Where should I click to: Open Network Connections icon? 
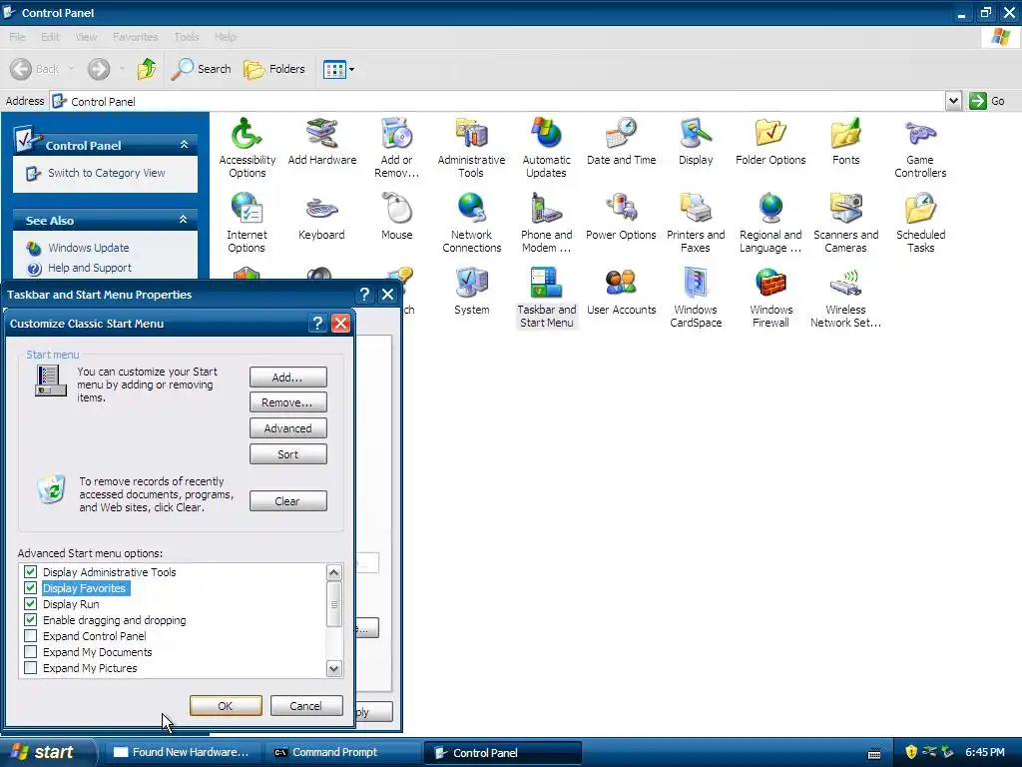(x=471, y=223)
